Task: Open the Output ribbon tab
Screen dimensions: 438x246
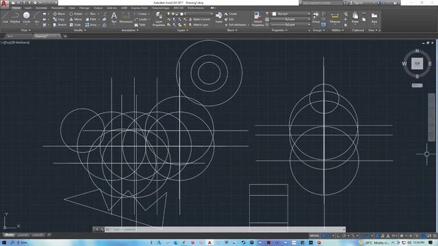Action: pos(98,8)
